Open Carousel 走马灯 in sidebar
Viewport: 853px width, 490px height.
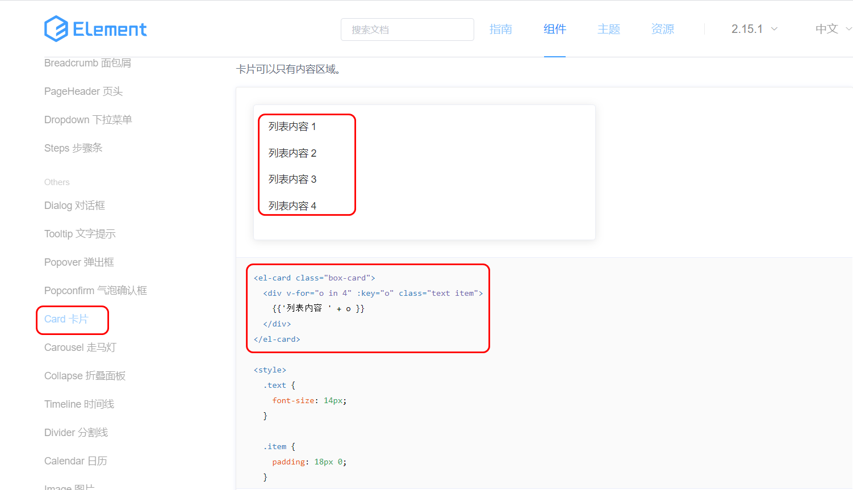coord(80,347)
